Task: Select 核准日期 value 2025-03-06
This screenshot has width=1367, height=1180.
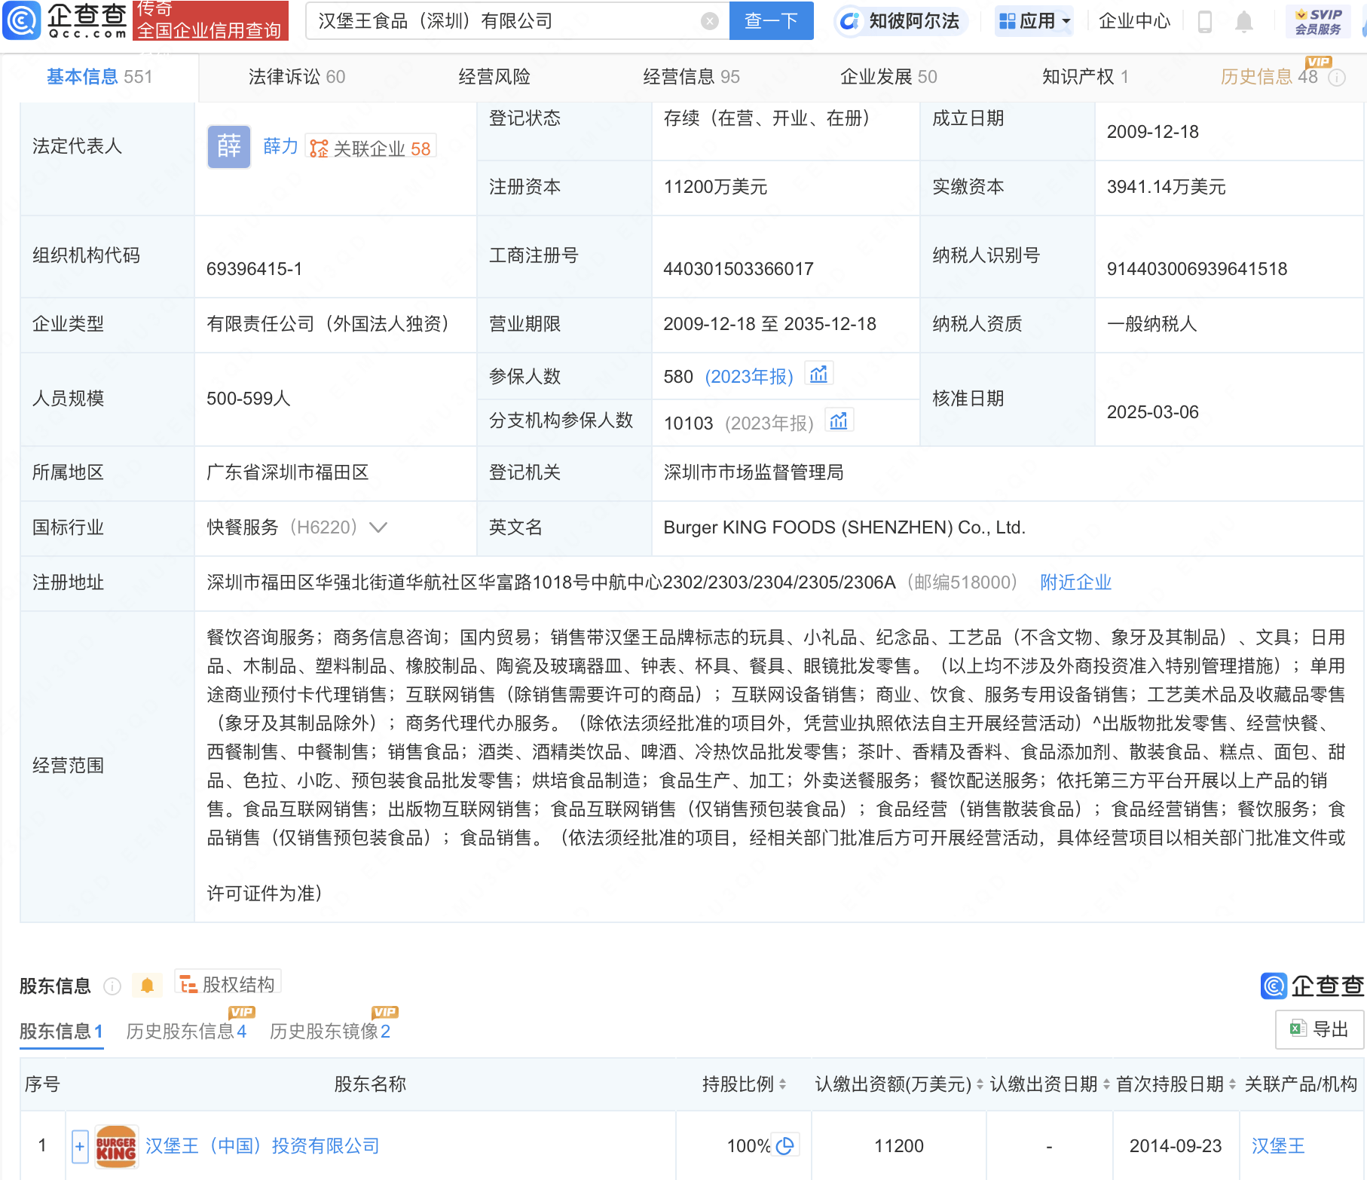Action: pyautogui.click(x=1152, y=412)
